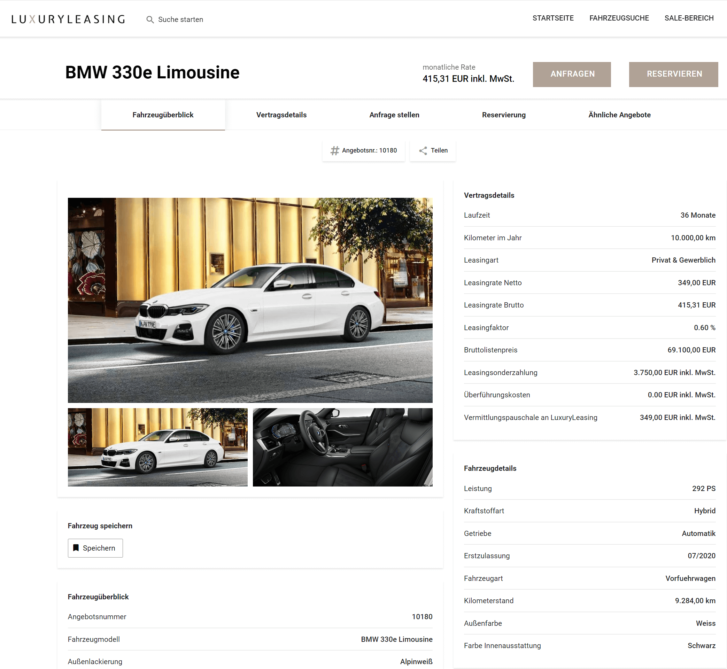This screenshot has height=669, width=727.
Task: Click the '10180' Angebotsnummer value
Action: [x=422, y=616]
